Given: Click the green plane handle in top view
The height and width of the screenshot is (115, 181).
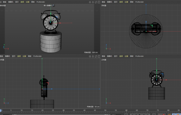Looking at the screenshot, I should click(151, 26).
